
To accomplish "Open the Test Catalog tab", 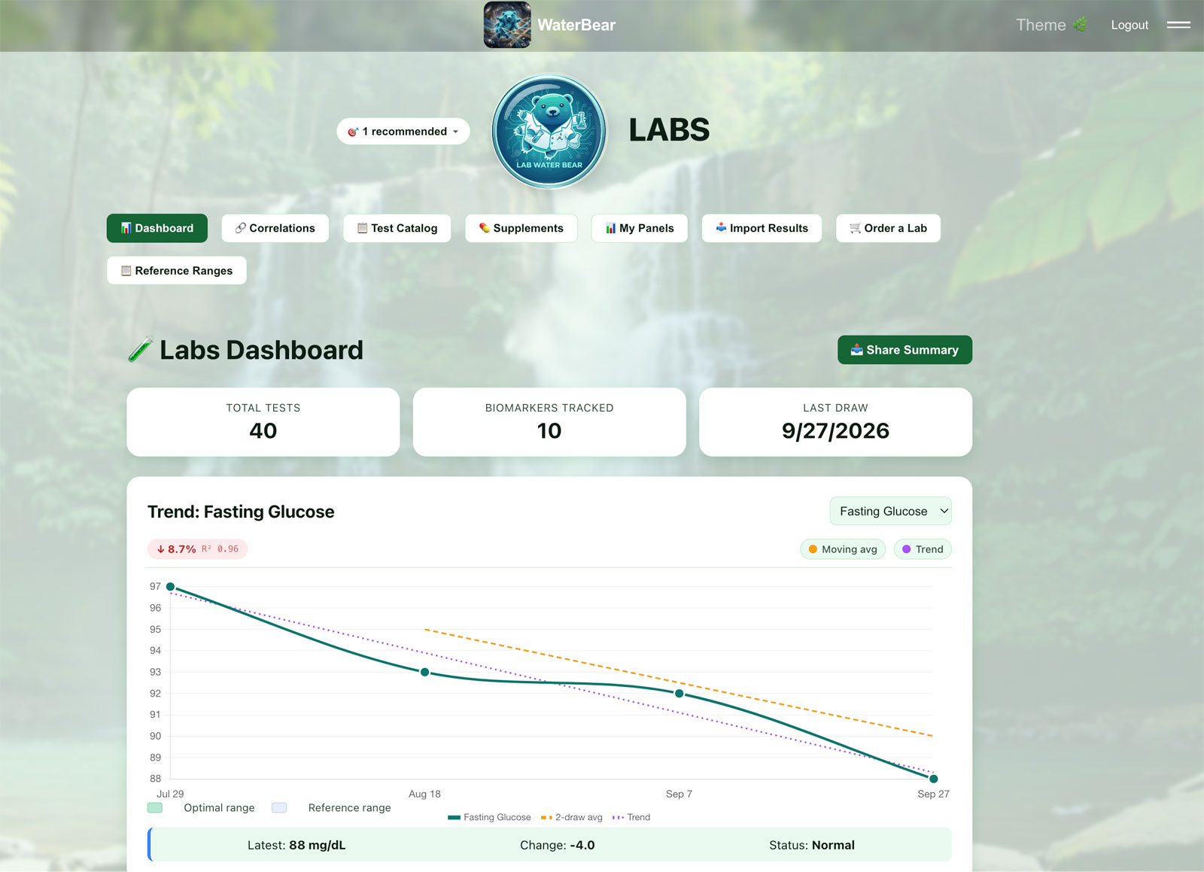I will pos(397,228).
